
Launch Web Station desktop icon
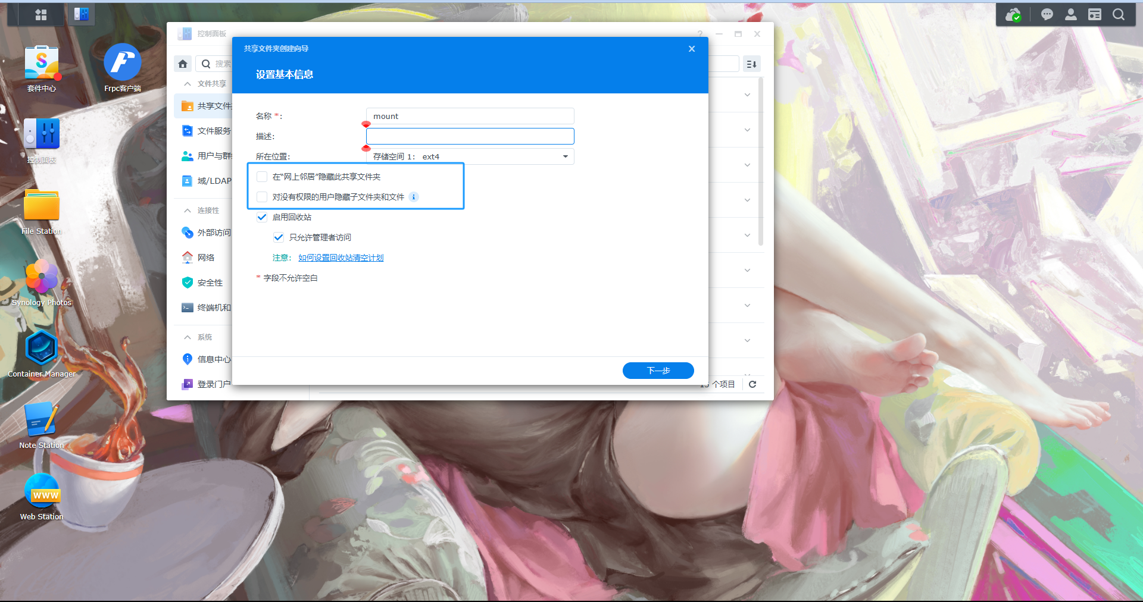pyautogui.click(x=42, y=491)
